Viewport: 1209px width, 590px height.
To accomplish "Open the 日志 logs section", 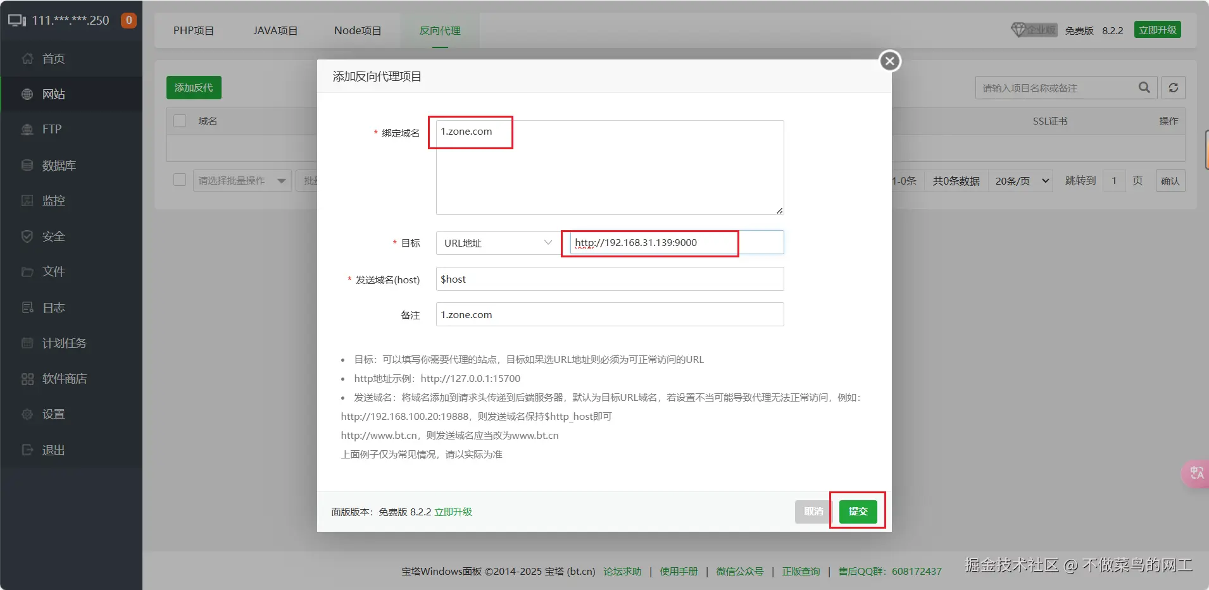I will pos(53,307).
